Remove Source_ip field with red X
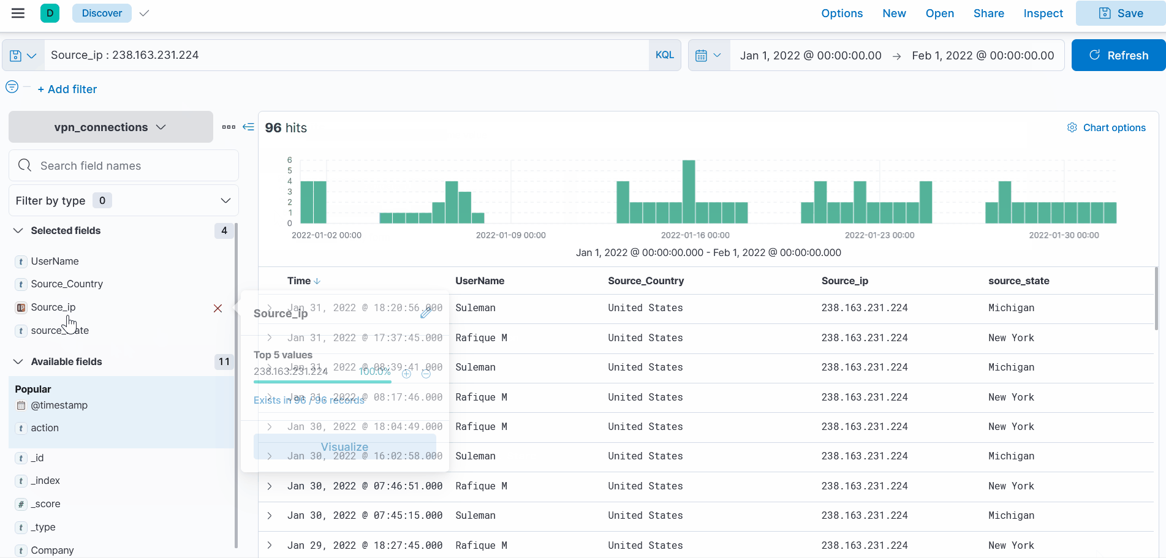Screen dimensions: 1166x558 (x=218, y=308)
